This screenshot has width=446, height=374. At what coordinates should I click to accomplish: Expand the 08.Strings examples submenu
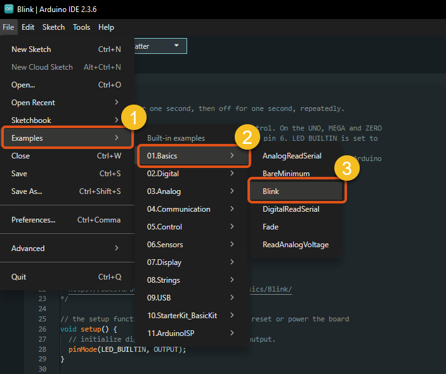[192, 280]
